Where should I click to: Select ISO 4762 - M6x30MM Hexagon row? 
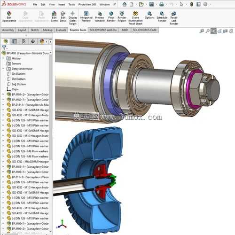28,162
